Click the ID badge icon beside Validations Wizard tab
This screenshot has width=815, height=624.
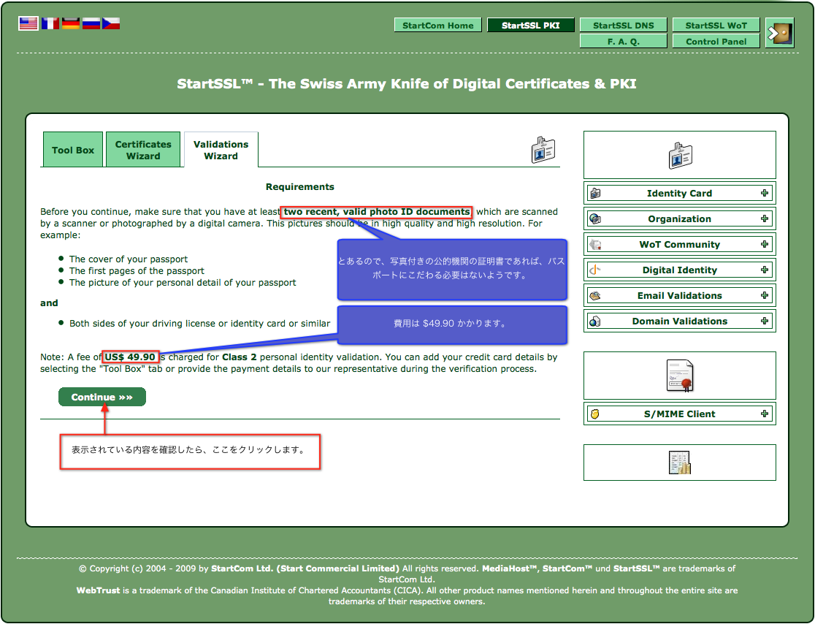(543, 150)
